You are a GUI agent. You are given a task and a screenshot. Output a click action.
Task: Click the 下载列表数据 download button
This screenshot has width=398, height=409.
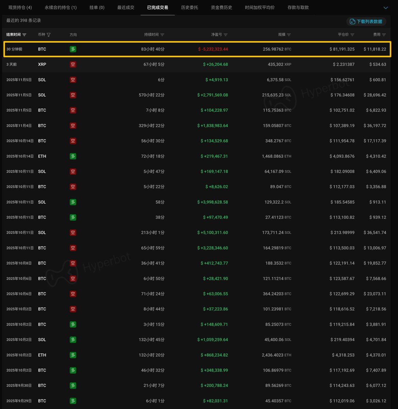(366, 21)
